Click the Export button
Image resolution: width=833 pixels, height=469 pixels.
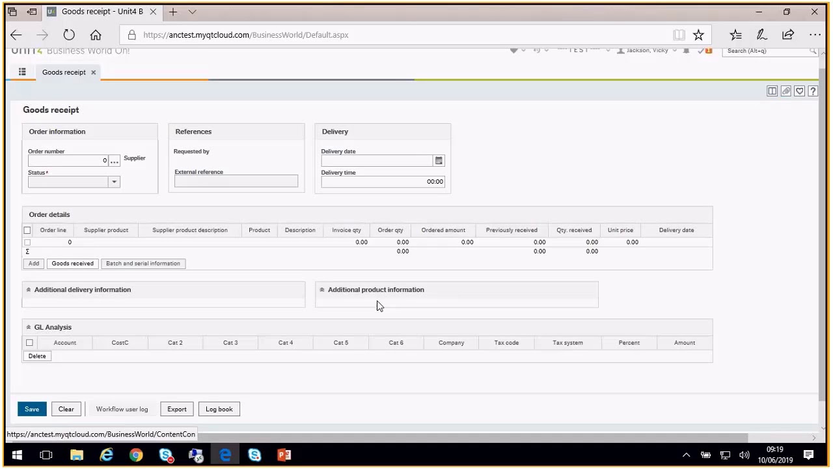(176, 409)
